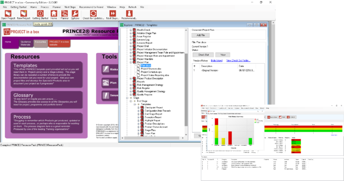Open the Help menu
Image resolution: width=344 pixels, height=181 pixels.
[122, 7]
